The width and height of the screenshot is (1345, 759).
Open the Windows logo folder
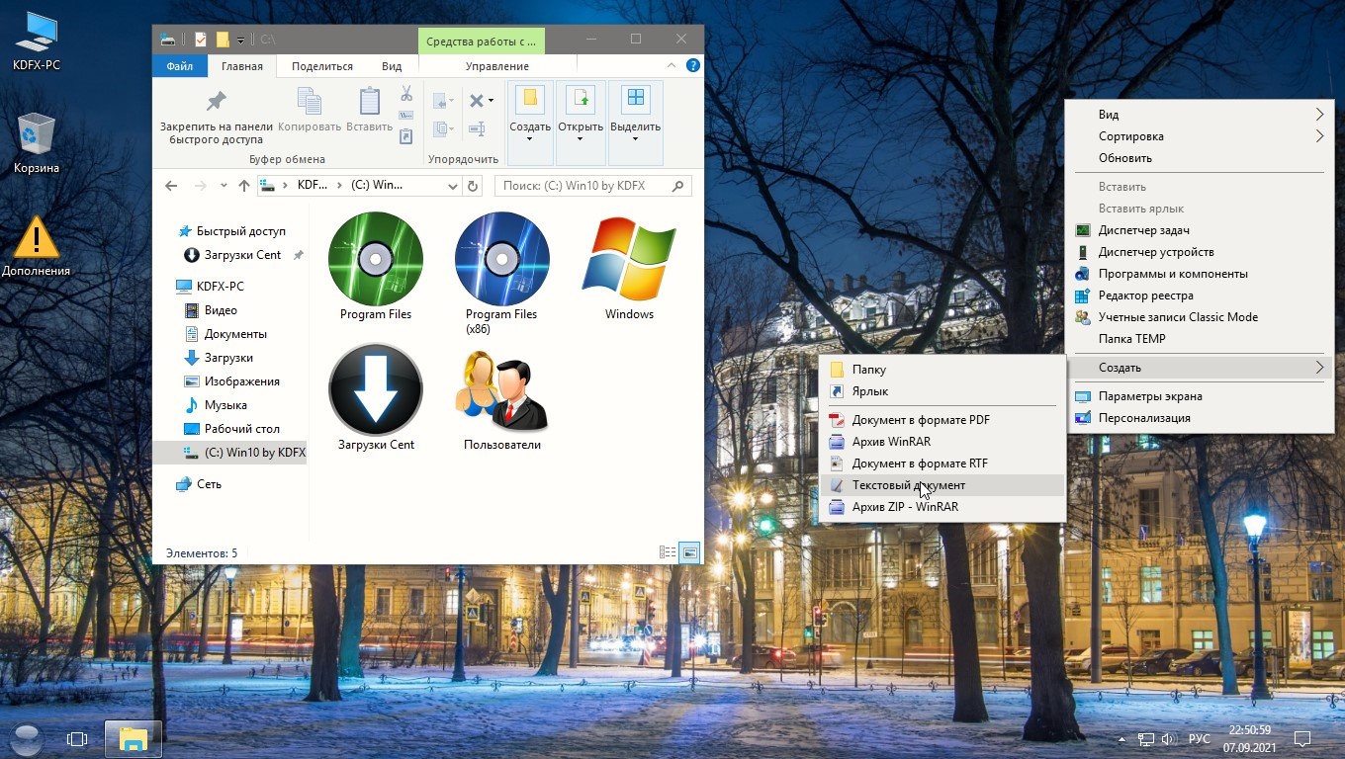coord(629,267)
